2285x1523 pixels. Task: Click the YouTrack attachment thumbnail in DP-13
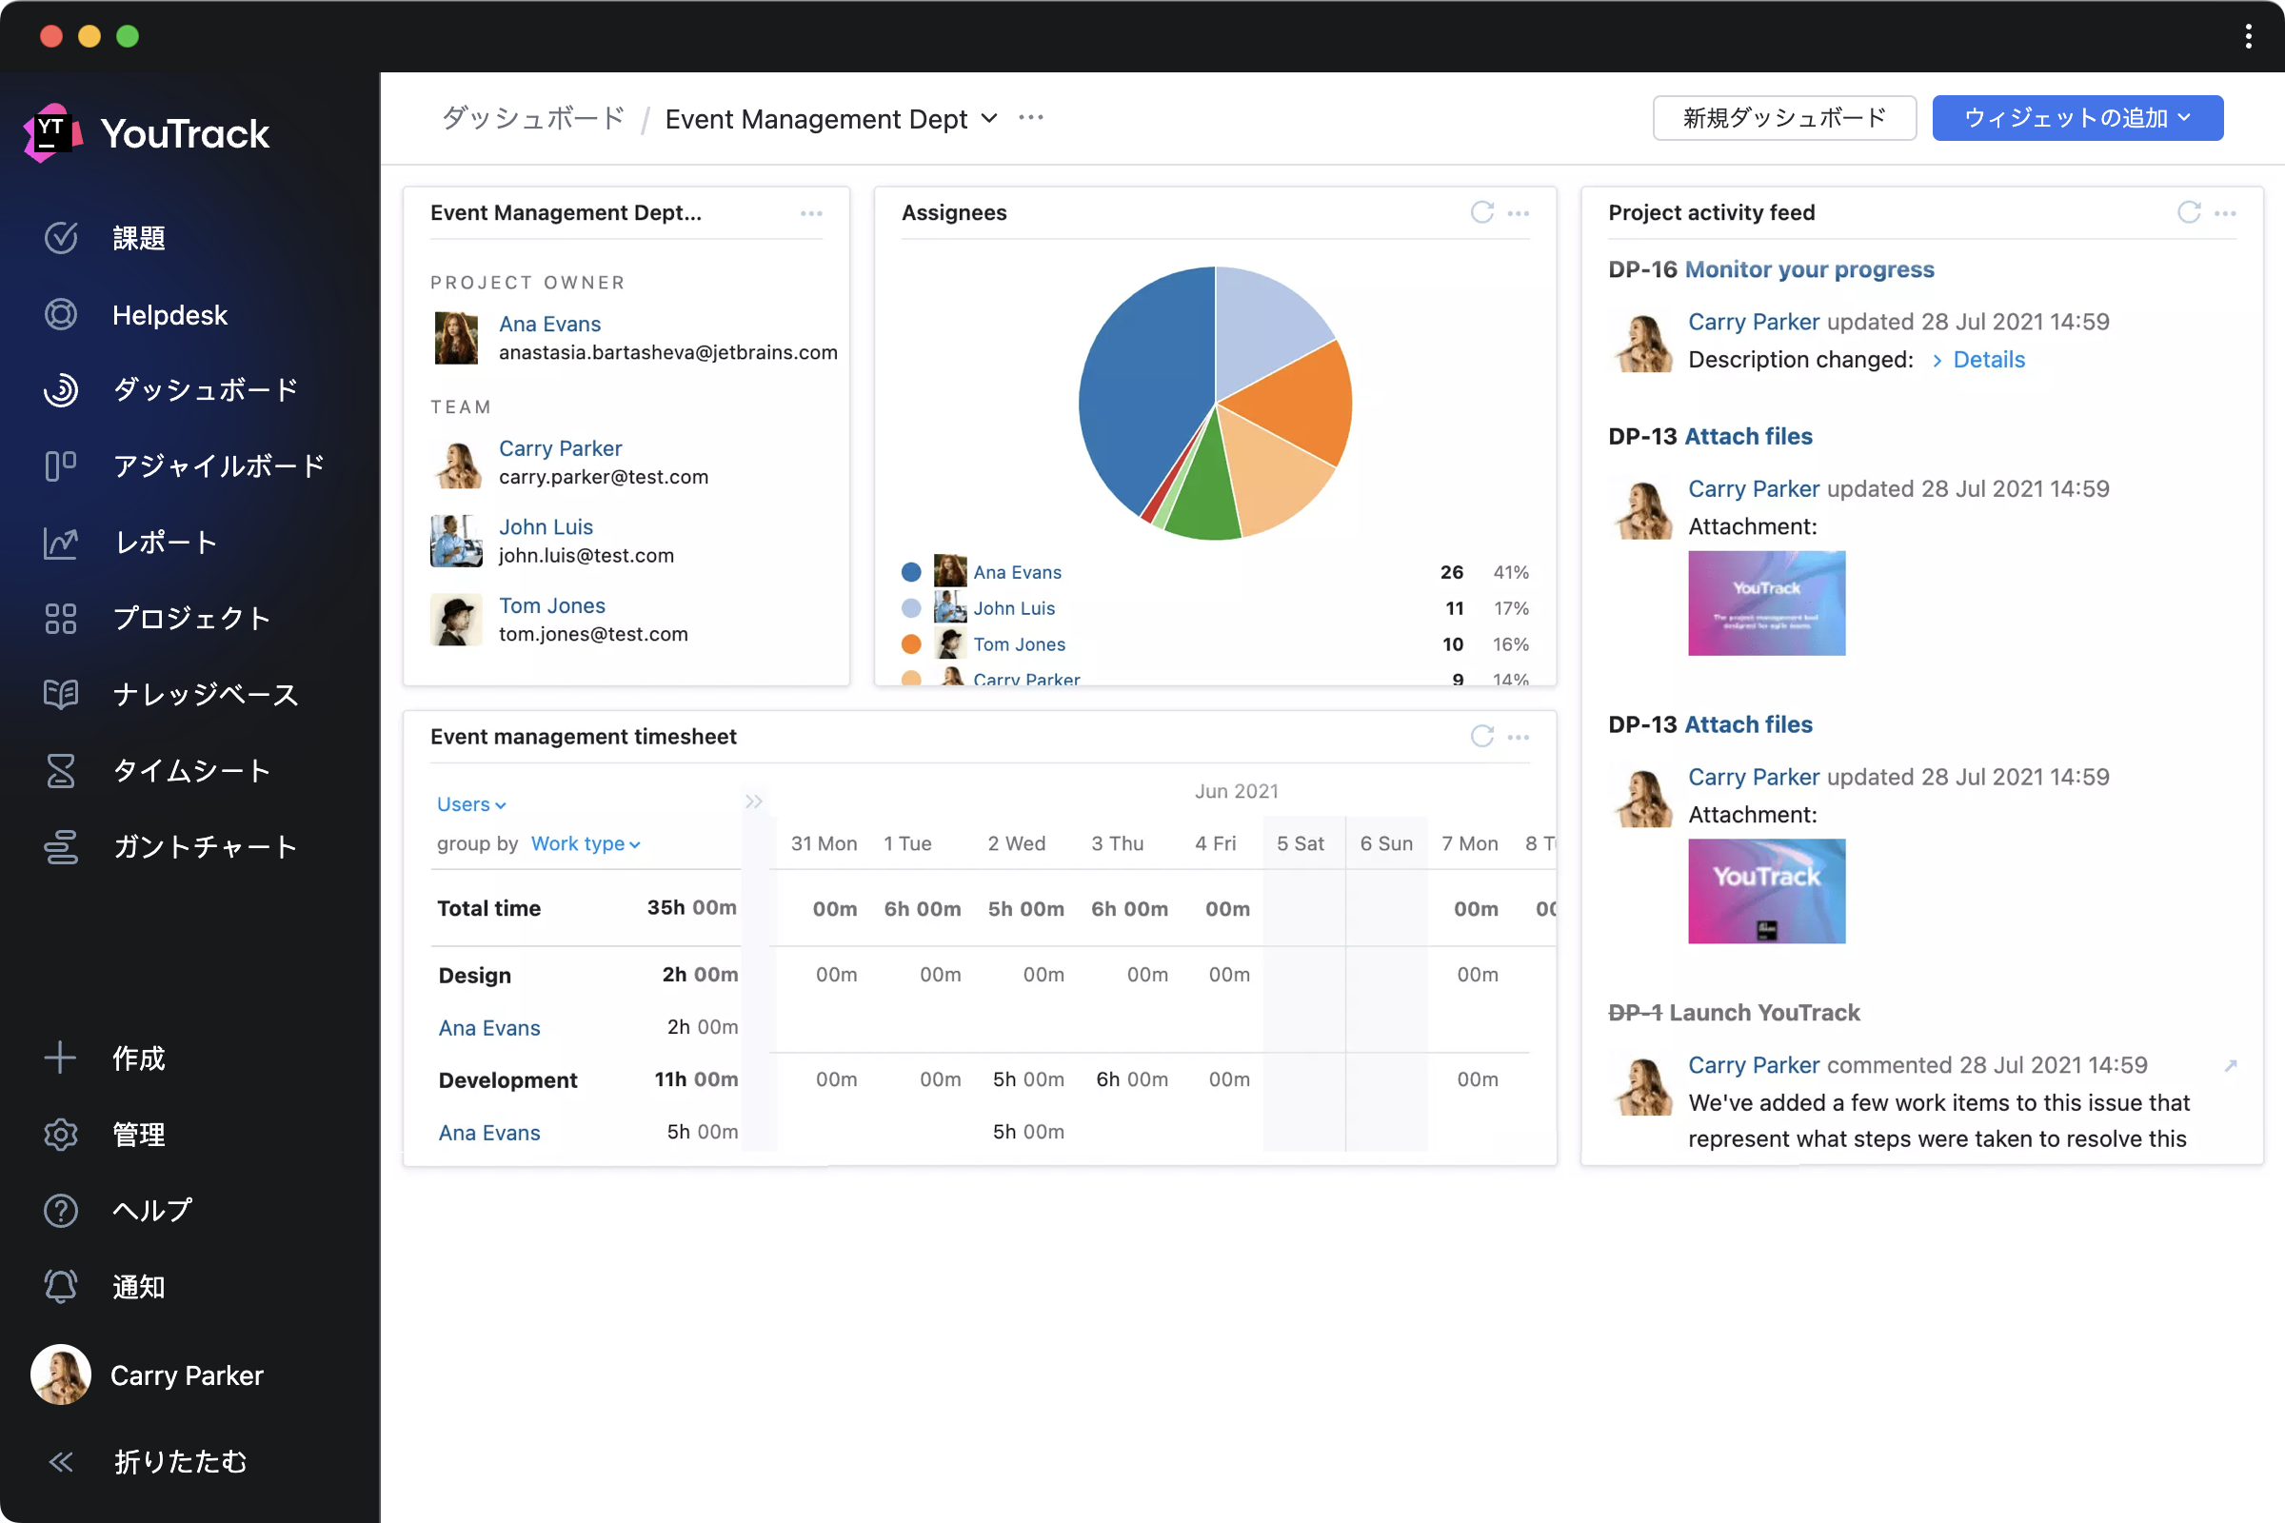[1766, 602]
